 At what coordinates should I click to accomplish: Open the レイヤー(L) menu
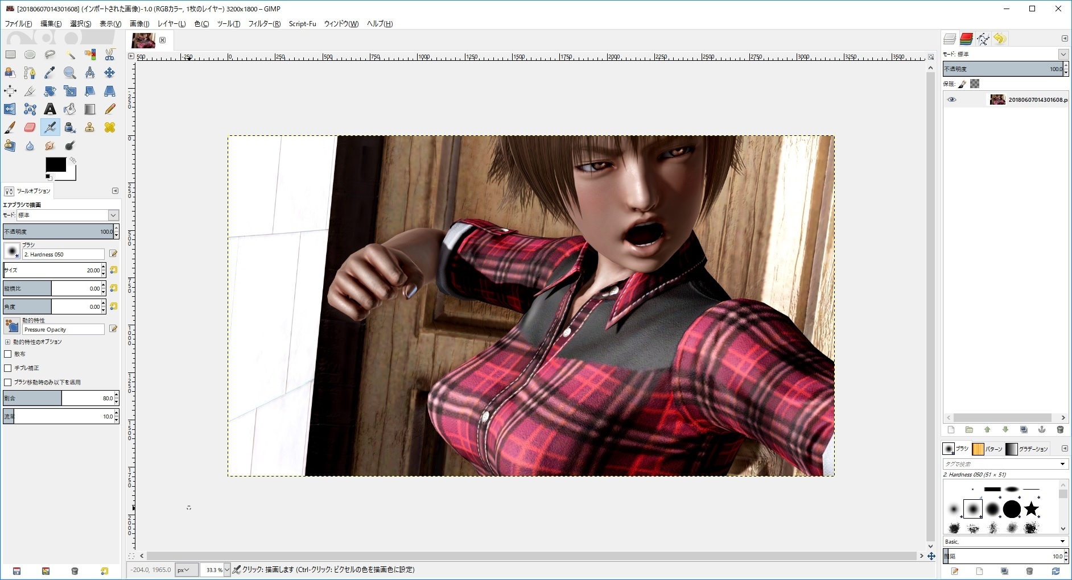coord(171,24)
